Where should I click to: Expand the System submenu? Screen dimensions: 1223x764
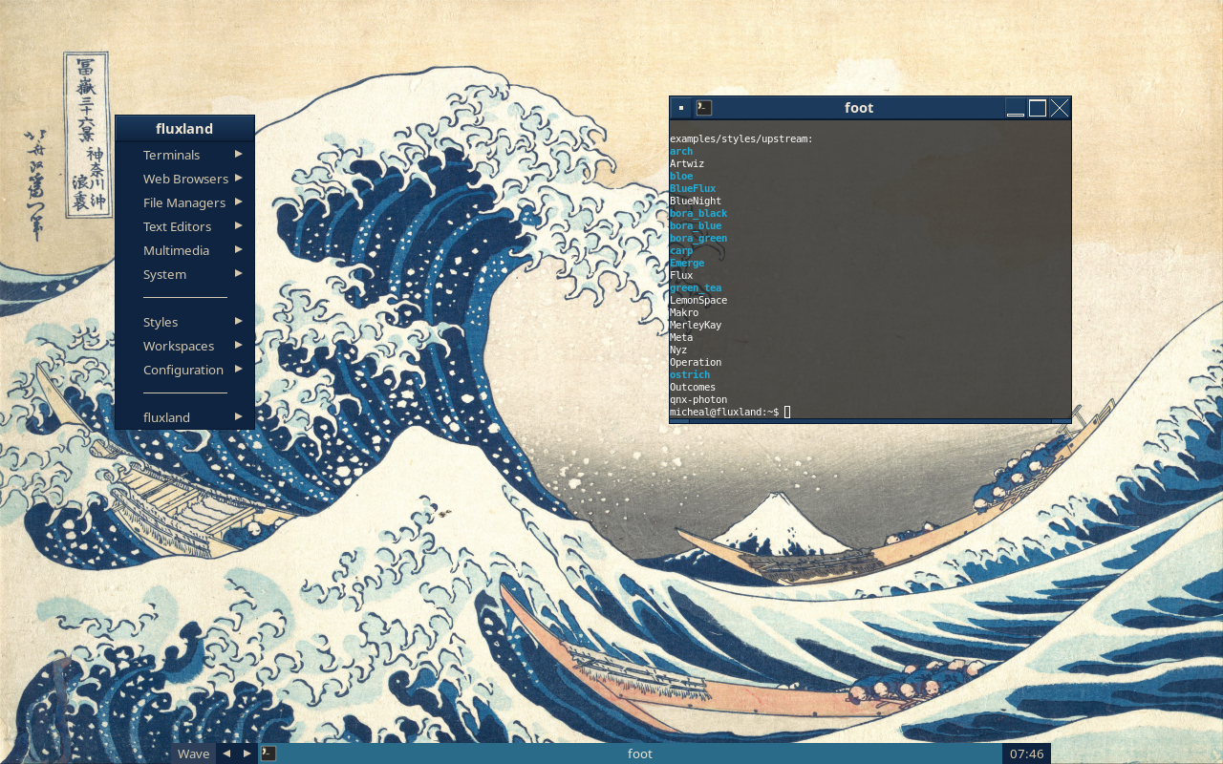click(x=185, y=274)
